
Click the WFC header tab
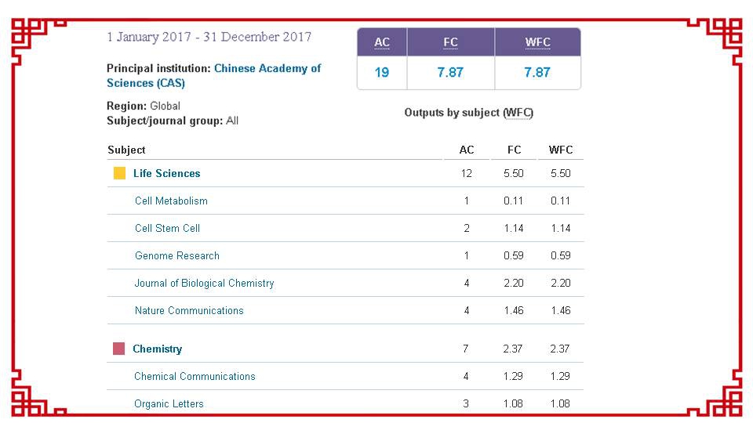pos(537,42)
